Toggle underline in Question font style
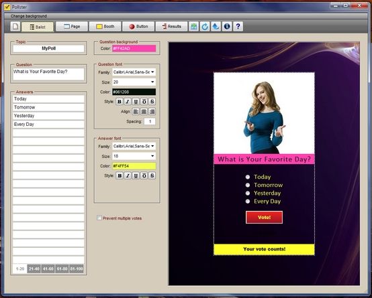The height and width of the screenshot is (298, 372). point(136,102)
